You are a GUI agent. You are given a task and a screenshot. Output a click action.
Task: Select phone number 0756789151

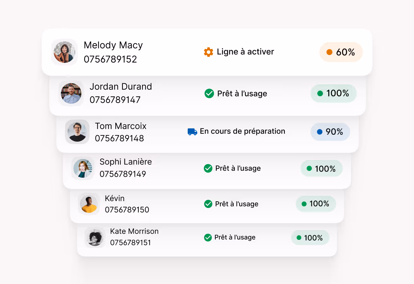pos(130,243)
